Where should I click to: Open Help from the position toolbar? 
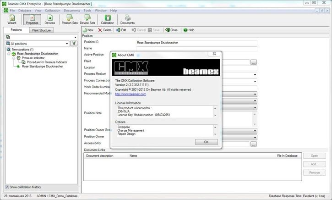click(x=189, y=30)
